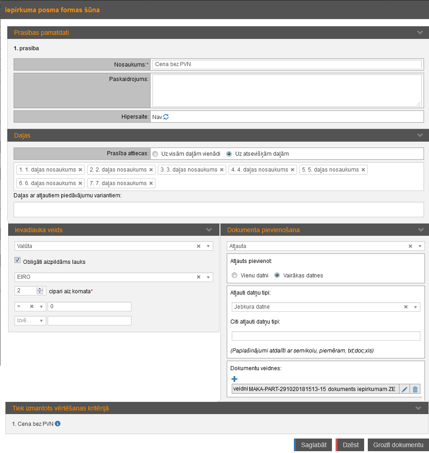Click the refresh icon next to Hipersaite
This screenshot has height=453, width=429.
click(166, 117)
